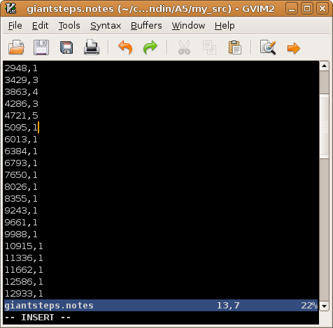The width and height of the screenshot is (333, 328).
Task: Open the Help menu
Action: (225, 25)
